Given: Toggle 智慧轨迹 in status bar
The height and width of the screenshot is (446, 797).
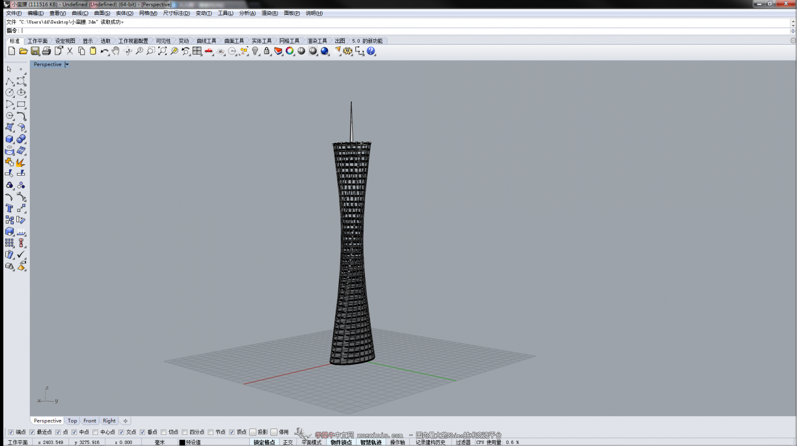Looking at the screenshot, I should (x=371, y=442).
